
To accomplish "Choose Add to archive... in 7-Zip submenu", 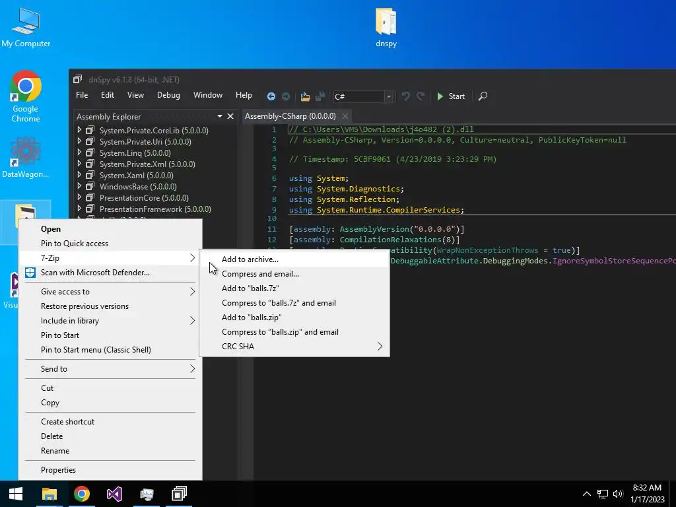I will coord(294,259).
